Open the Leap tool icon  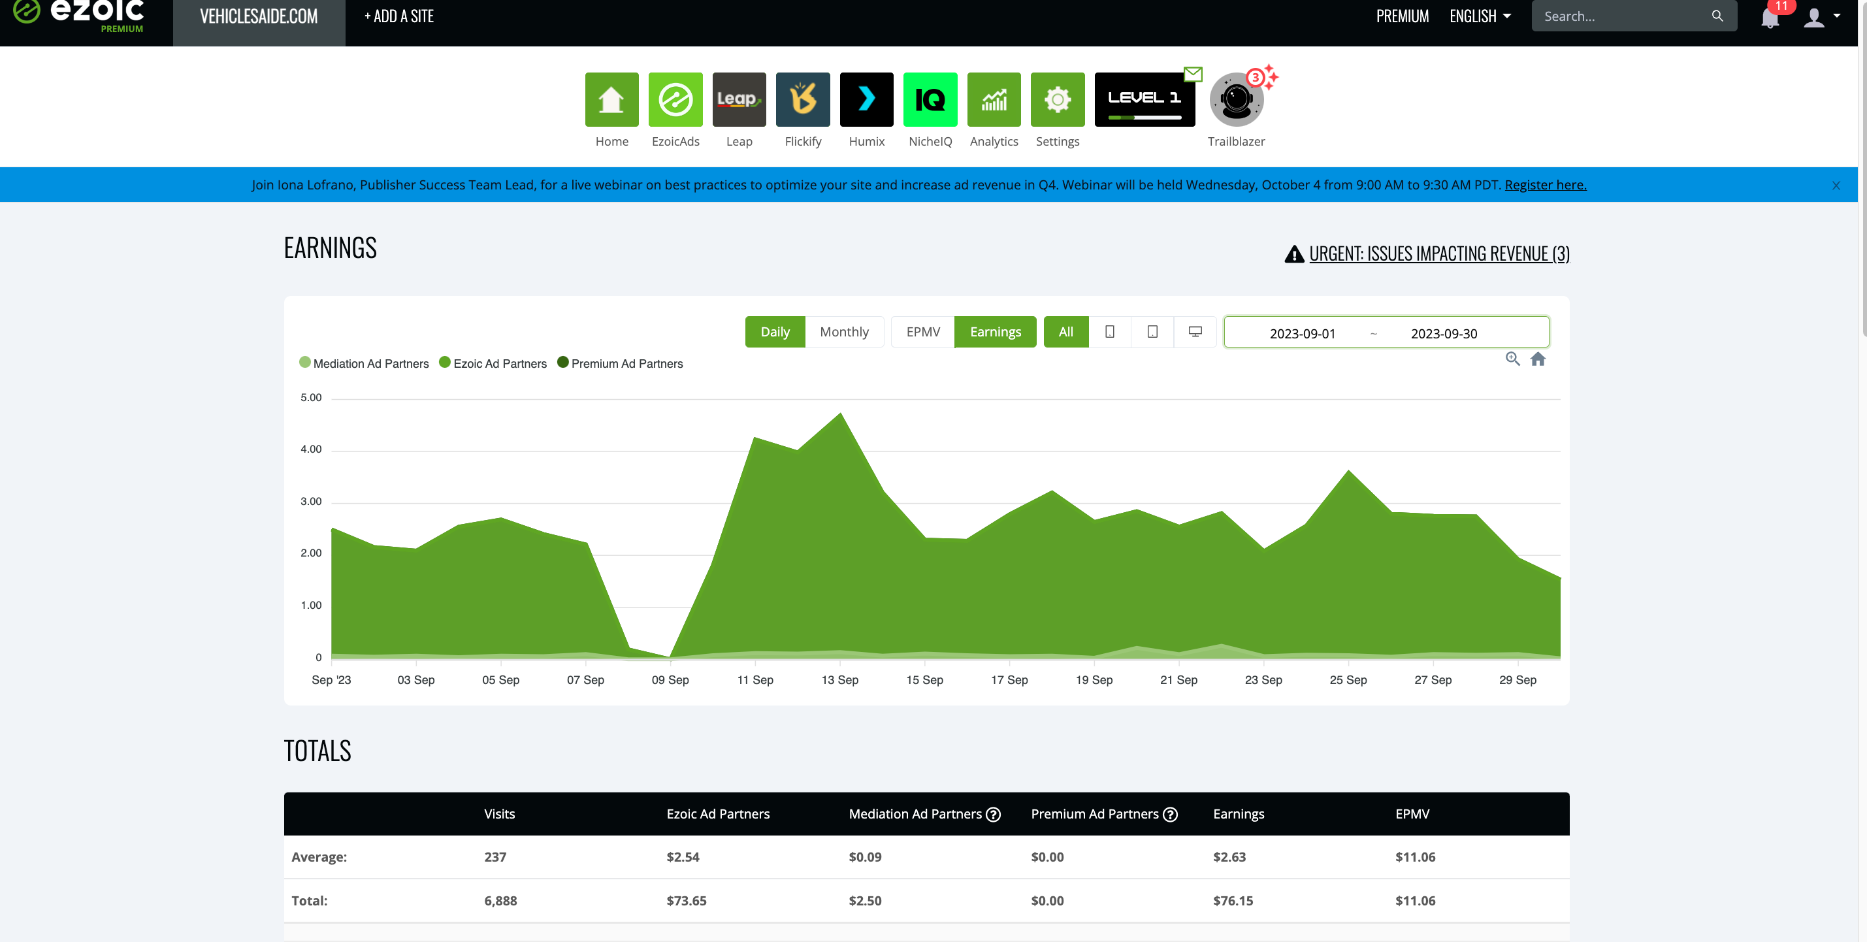739,99
